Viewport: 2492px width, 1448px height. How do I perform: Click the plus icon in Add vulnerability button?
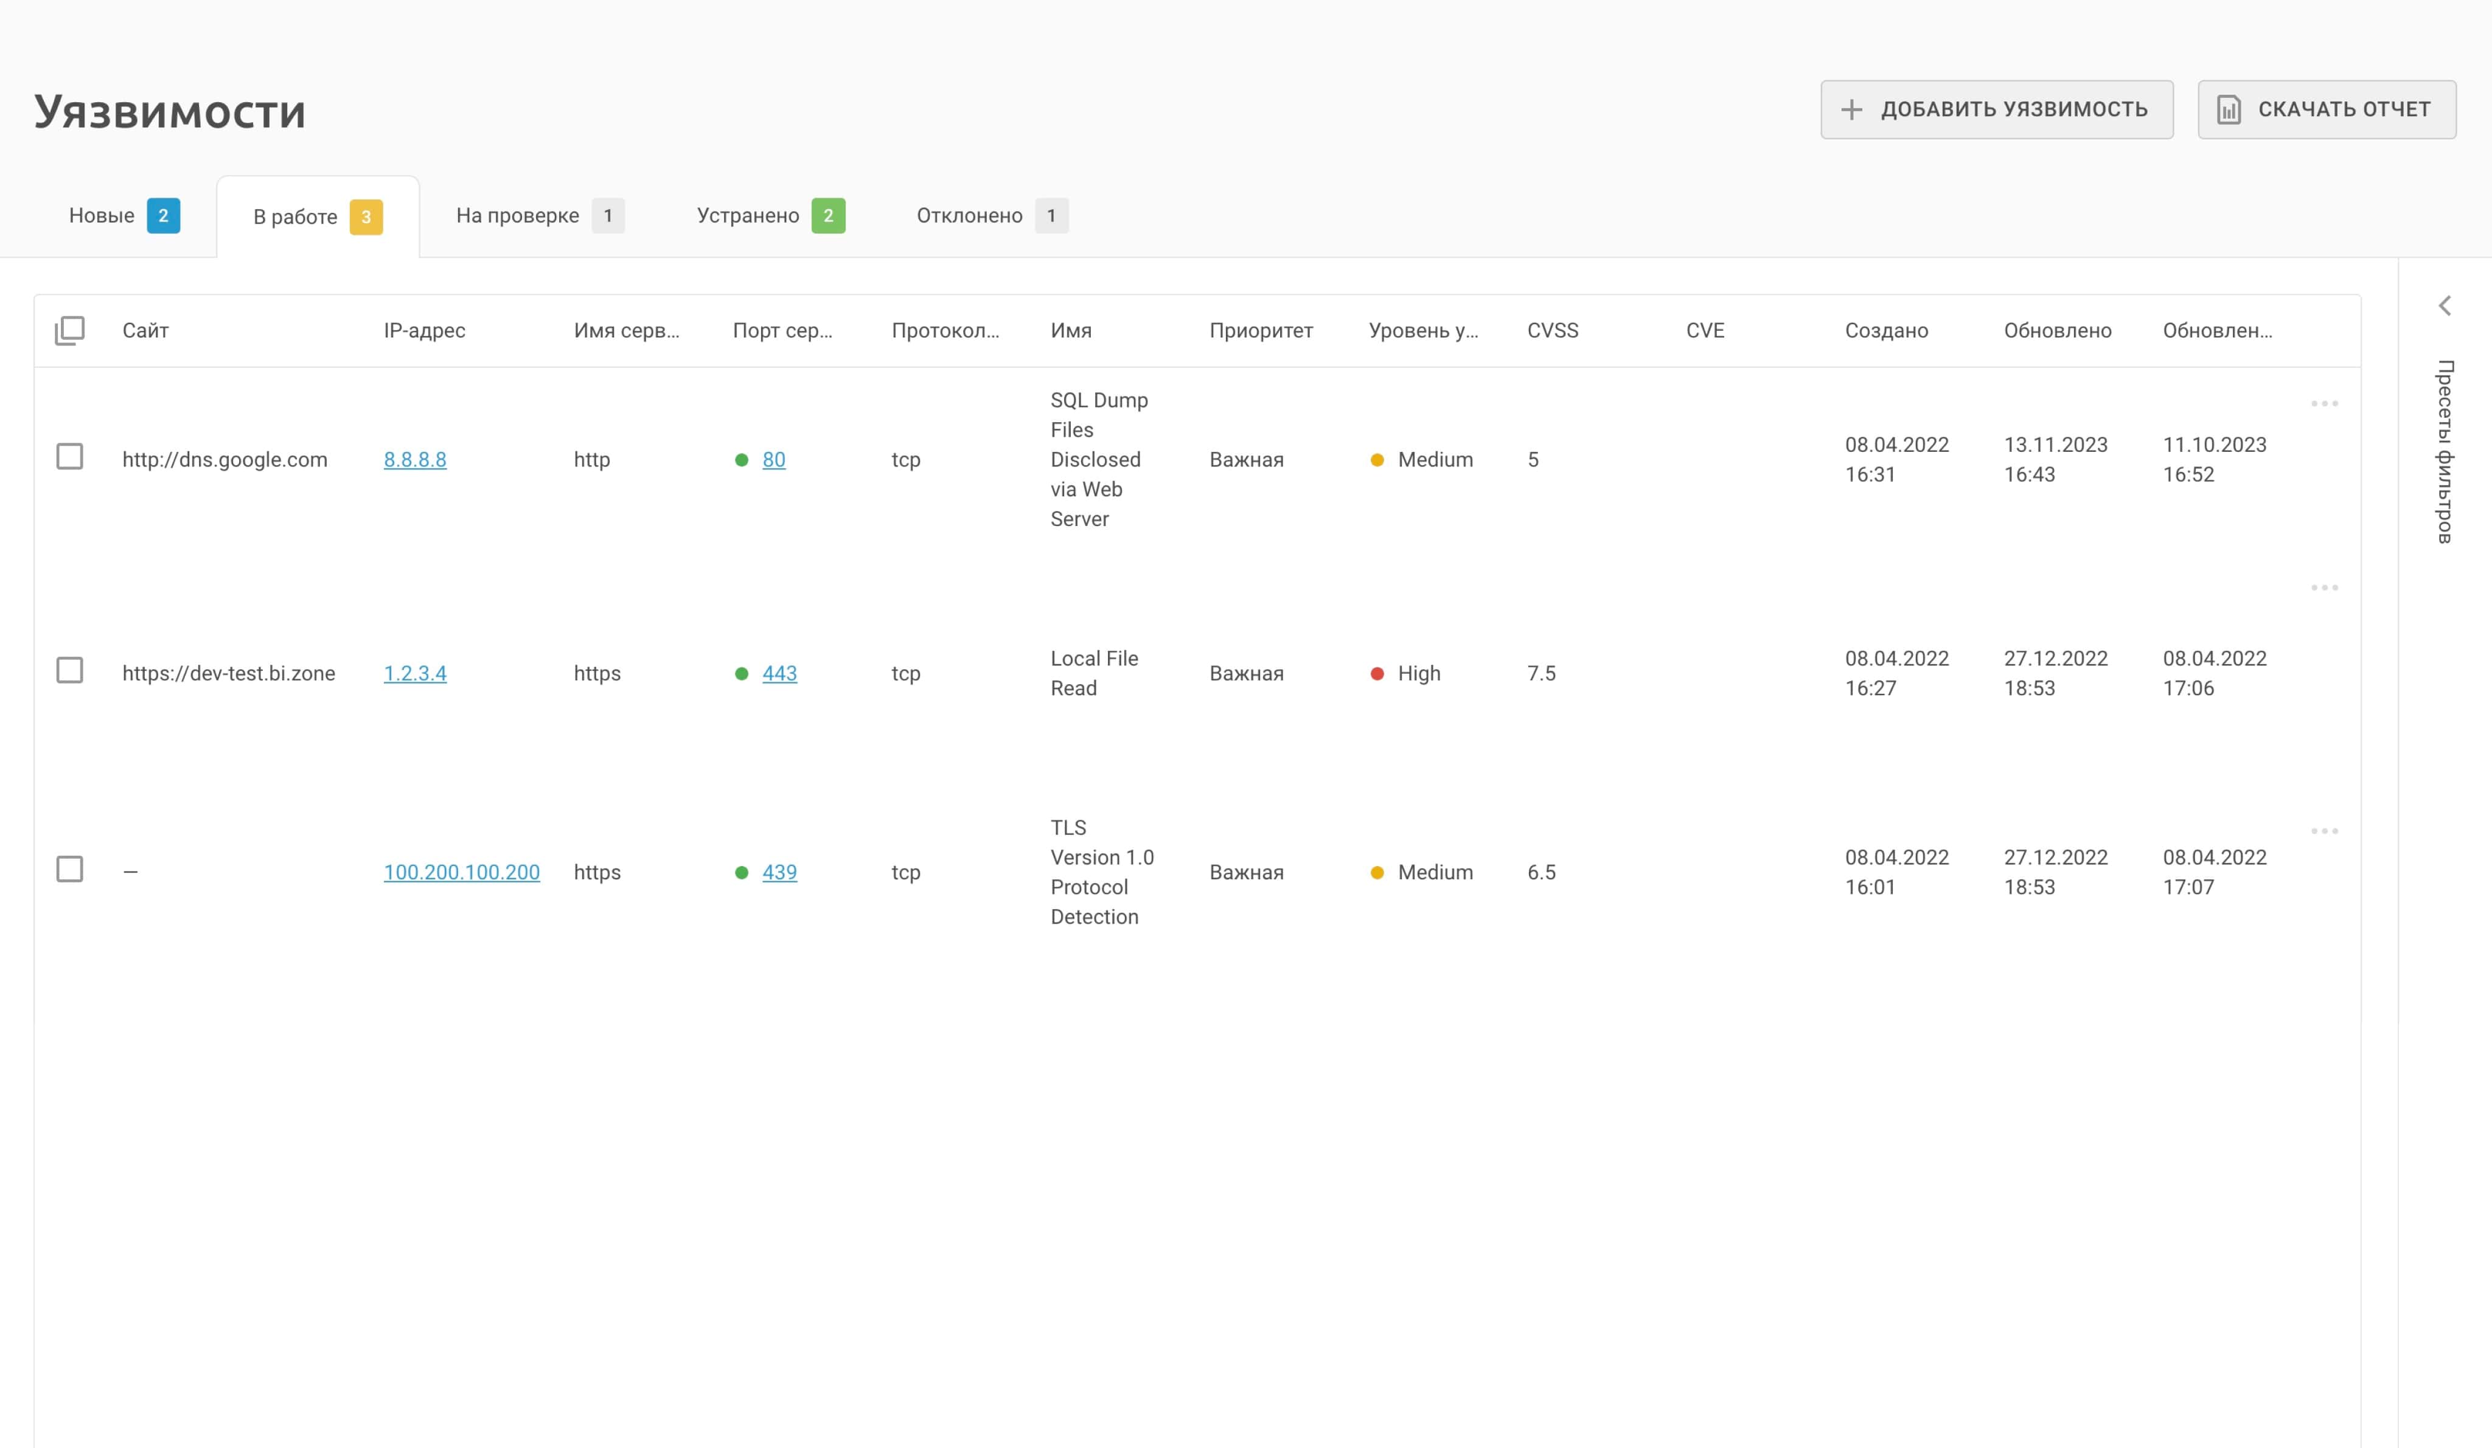coord(1851,109)
